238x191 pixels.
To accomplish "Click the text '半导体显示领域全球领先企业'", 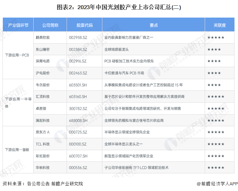I will pyautogui.click(x=127, y=132).
